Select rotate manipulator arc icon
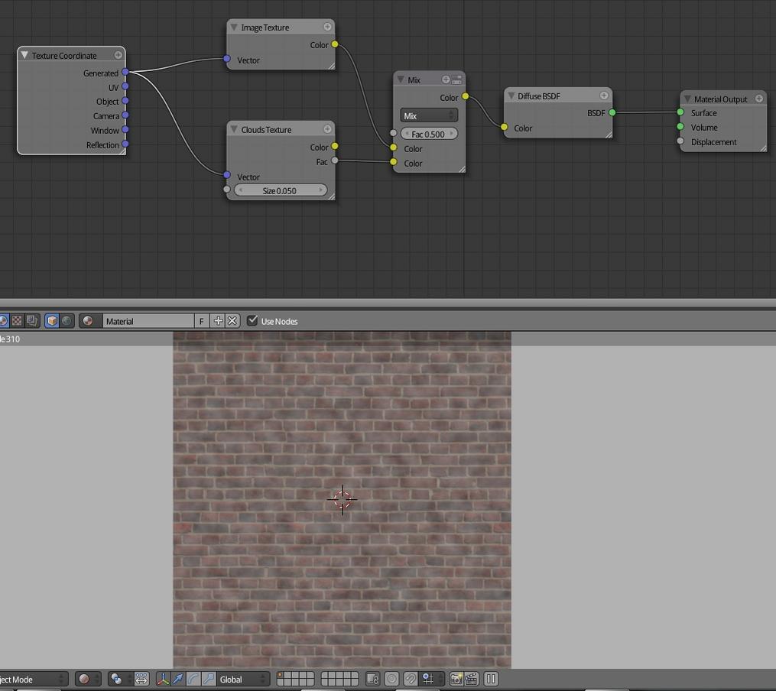The width and height of the screenshot is (776, 691). (193, 679)
